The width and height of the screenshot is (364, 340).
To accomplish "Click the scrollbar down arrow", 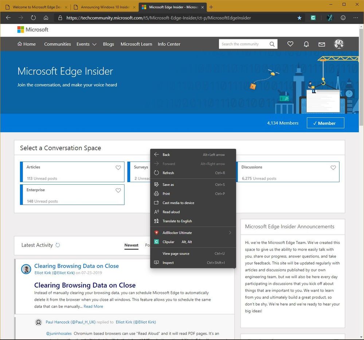I will [x=361, y=337].
